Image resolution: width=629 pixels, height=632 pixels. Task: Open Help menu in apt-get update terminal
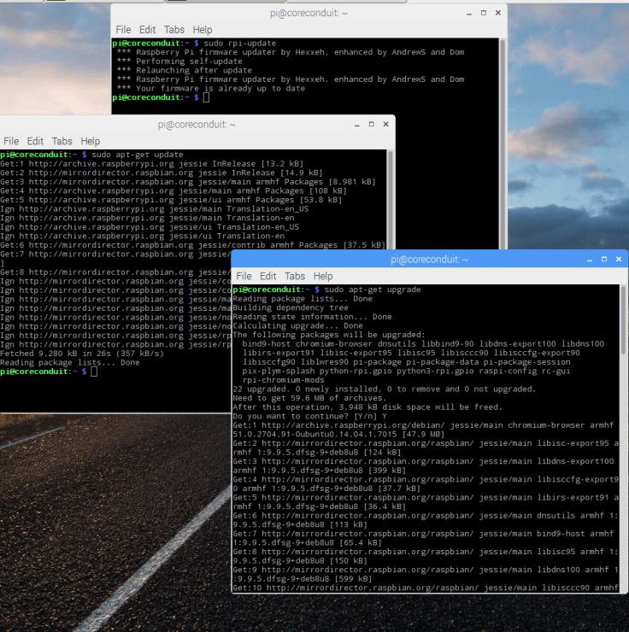(x=90, y=141)
